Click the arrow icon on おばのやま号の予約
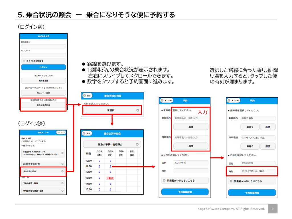Image resolution: width=292 pixels, height=219 pixels. 62,164
